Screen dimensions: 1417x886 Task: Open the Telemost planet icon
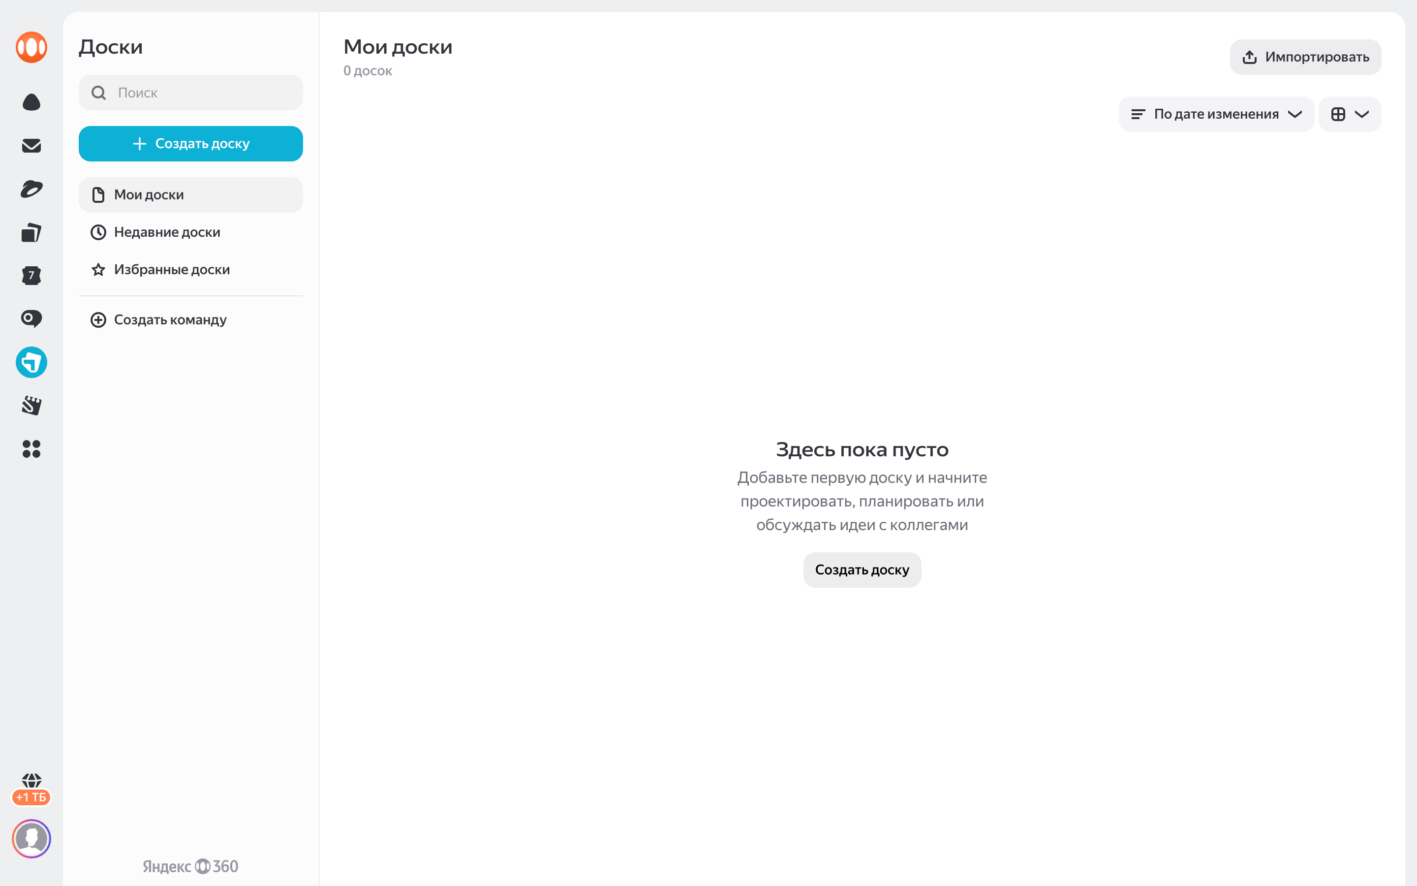click(31, 189)
